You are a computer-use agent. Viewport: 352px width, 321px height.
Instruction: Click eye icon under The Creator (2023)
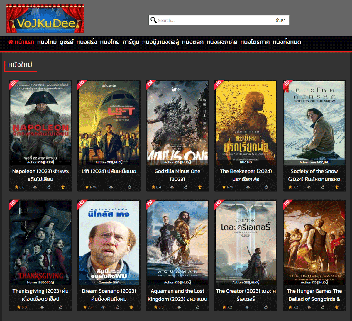point(247,307)
